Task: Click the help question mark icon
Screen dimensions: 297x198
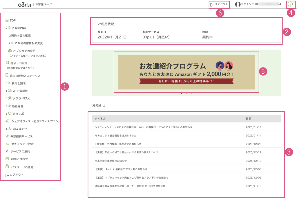Action: pyautogui.click(x=290, y=4)
